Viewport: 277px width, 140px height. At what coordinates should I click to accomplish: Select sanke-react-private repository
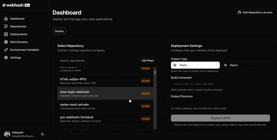(106, 106)
